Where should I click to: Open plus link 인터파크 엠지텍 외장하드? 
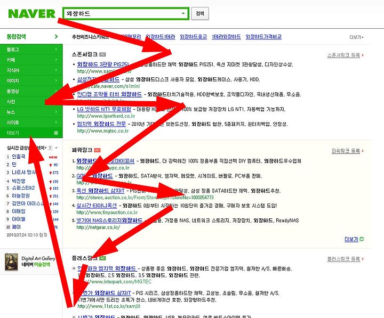coord(107,268)
